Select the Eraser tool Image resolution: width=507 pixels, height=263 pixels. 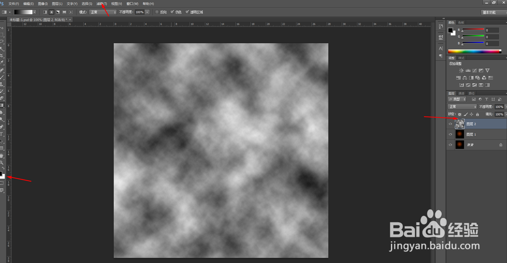pyautogui.click(x=2, y=98)
